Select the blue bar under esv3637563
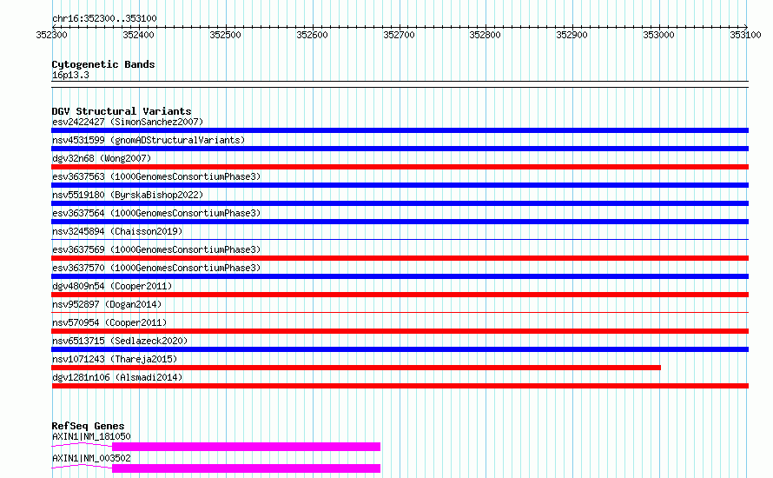Image resolution: width=773 pixels, height=478 pixels. click(x=400, y=185)
